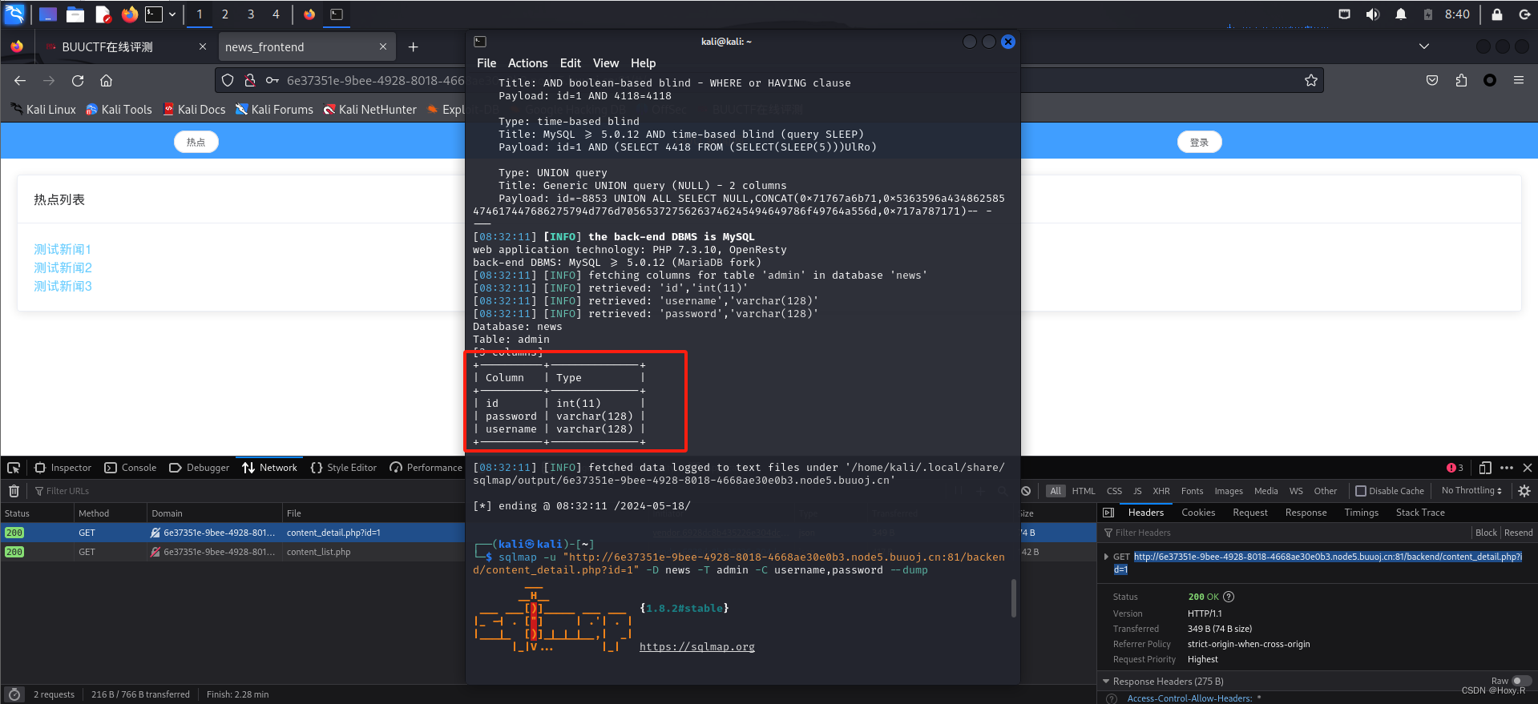
Task: Close the news_frontend browser tab
Action: pyautogui.click(x=383, y=46)
